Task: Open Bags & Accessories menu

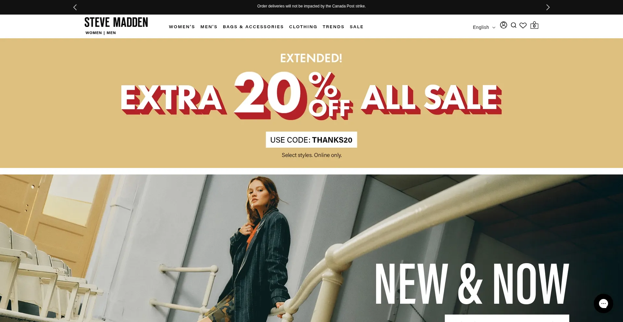Action: 253,27
